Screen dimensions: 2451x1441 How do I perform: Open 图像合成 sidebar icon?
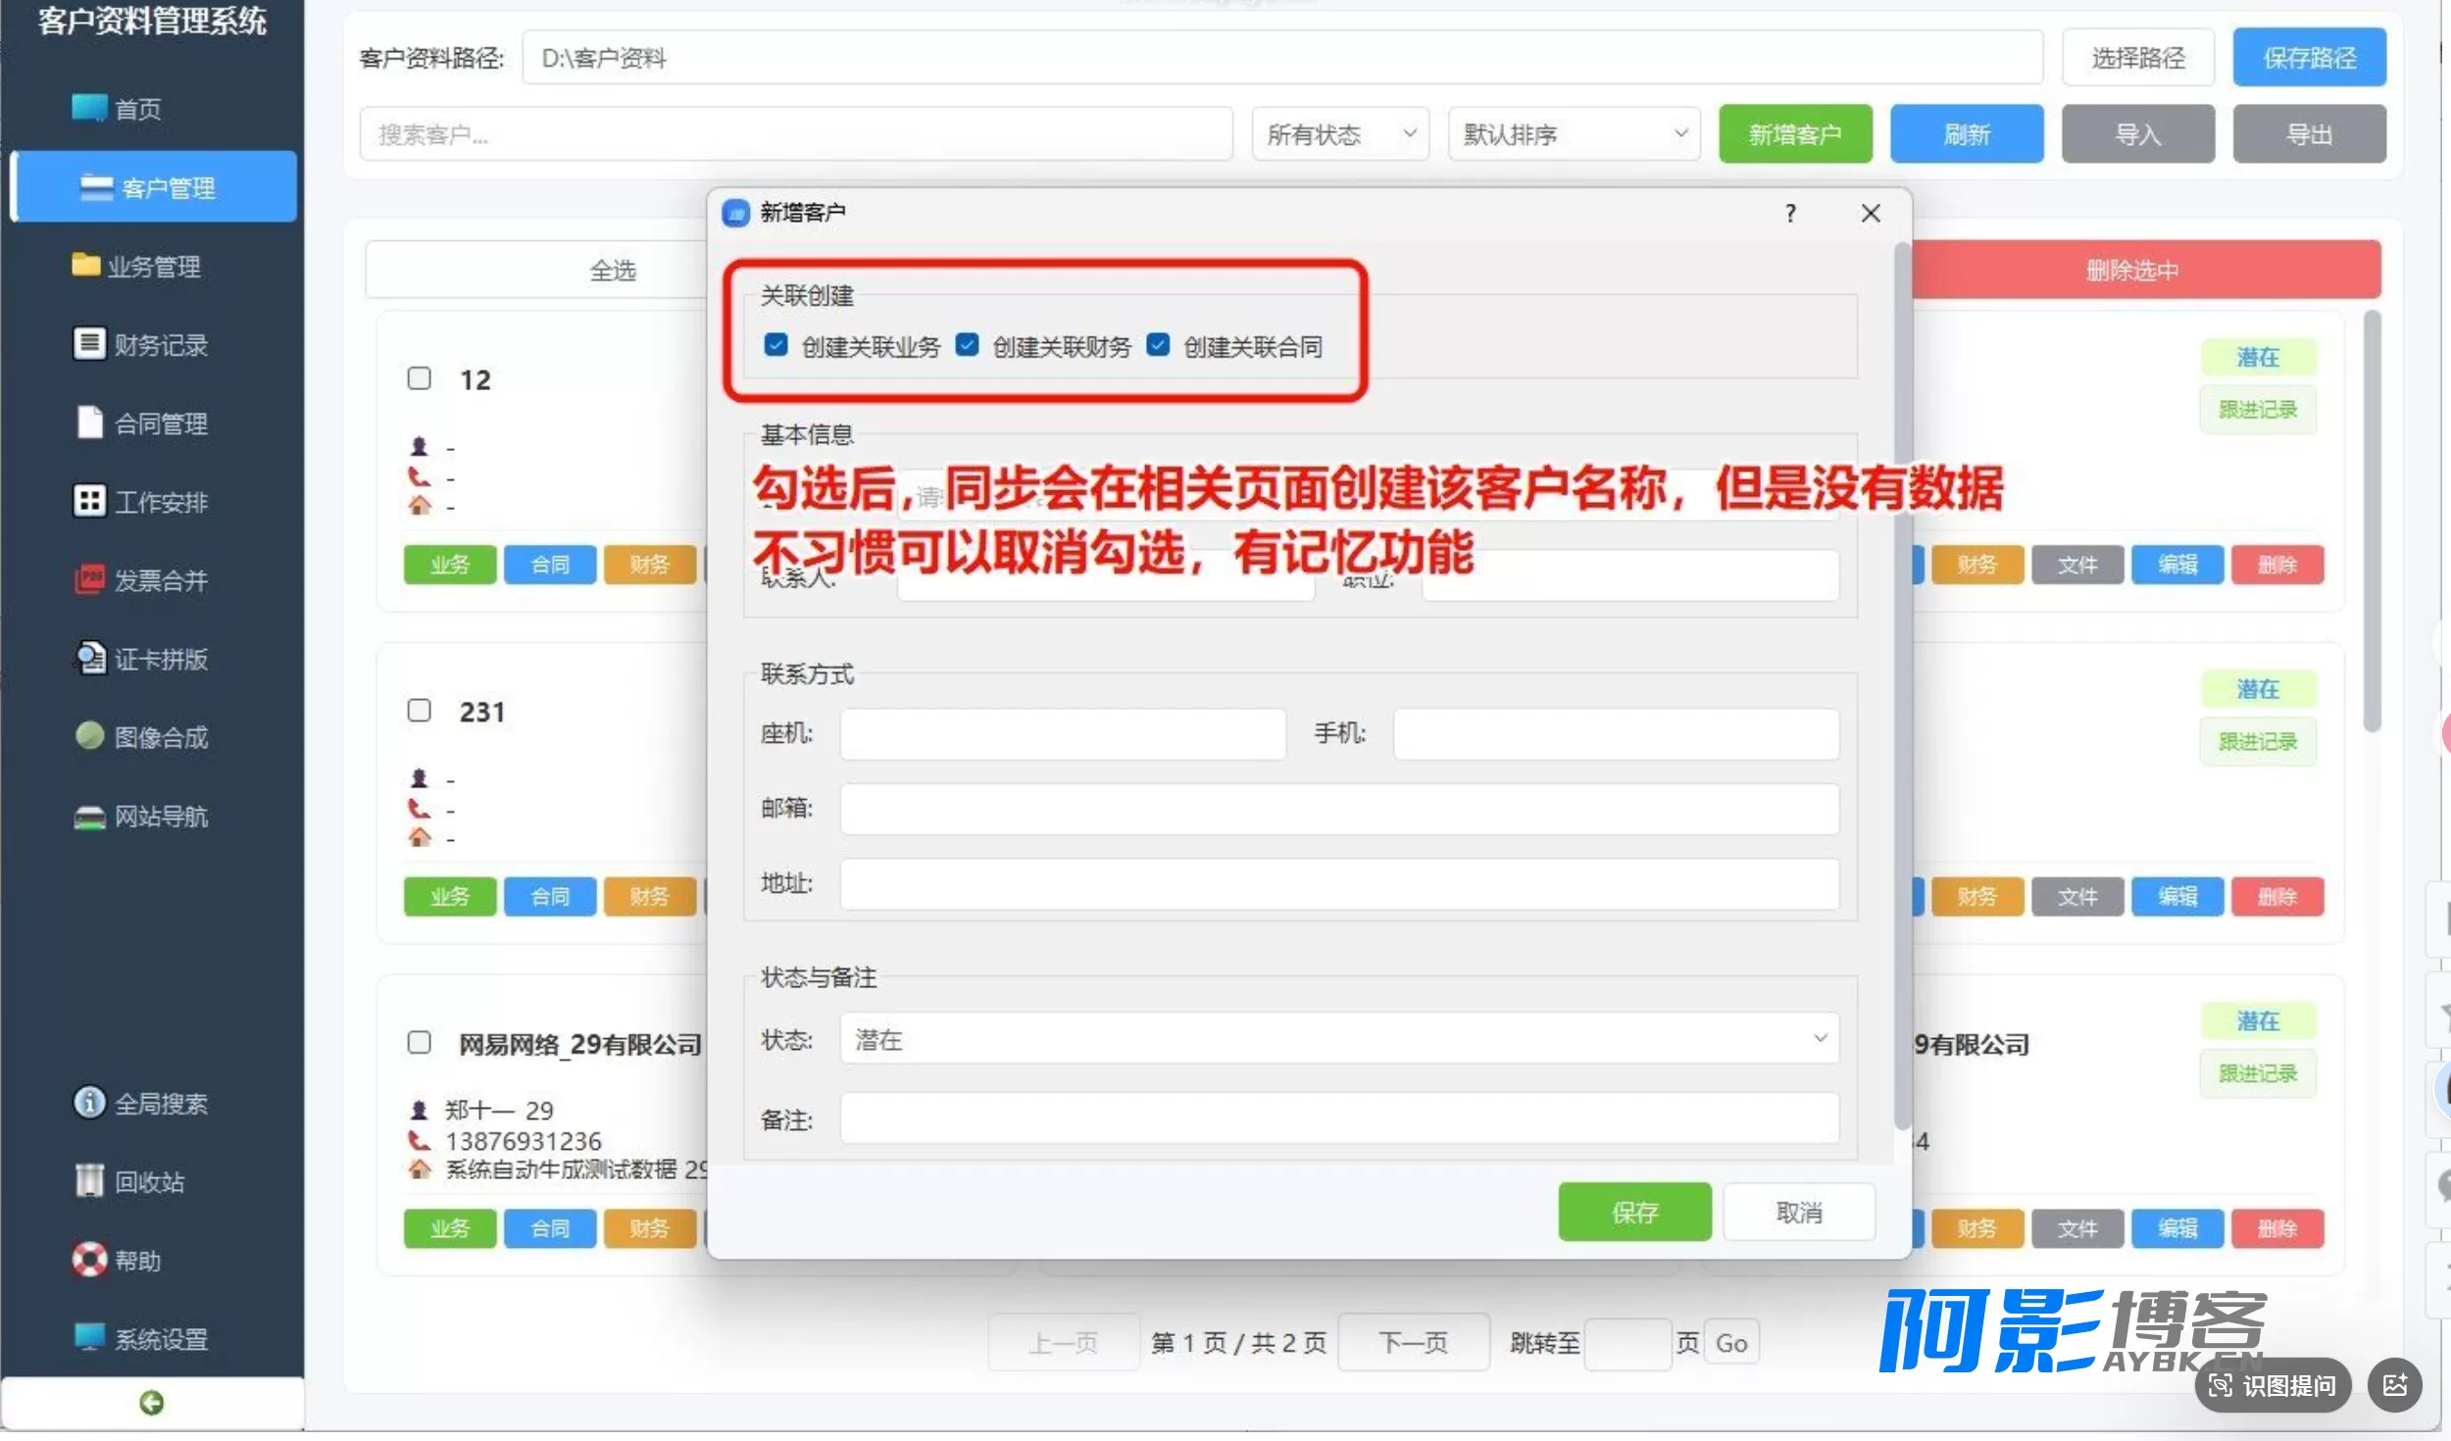[x=89, y=736]
